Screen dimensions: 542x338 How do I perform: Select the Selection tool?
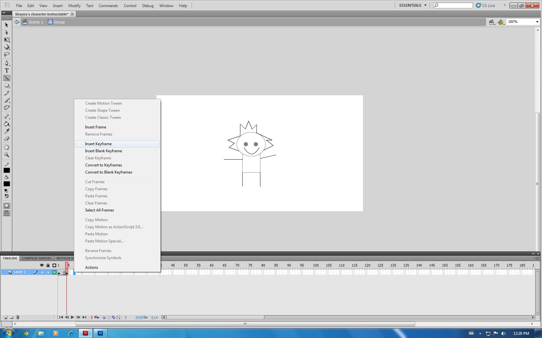tap(6, 24)
